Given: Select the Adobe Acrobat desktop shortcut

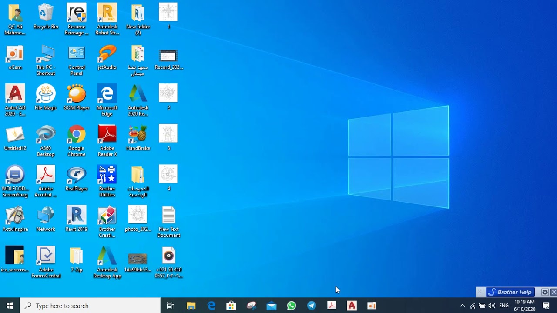Looking at the screenshot, I should point(46,181).
